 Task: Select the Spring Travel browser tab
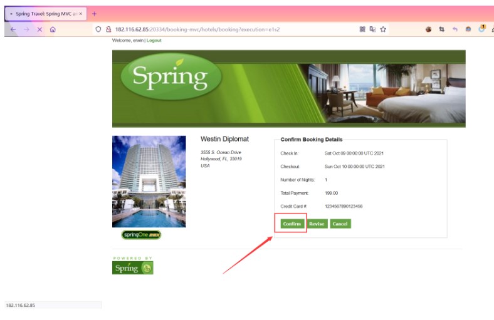(x=46, y=14)
